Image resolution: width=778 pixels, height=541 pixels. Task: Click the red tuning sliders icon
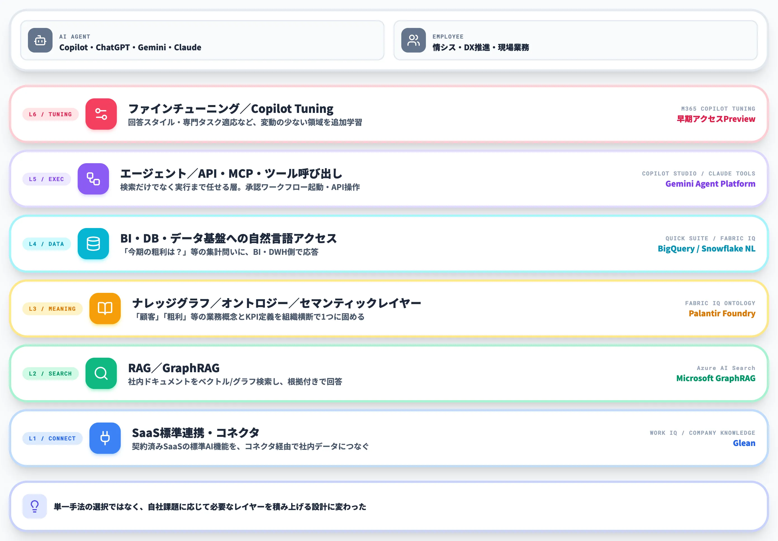(x=101, y=114)
